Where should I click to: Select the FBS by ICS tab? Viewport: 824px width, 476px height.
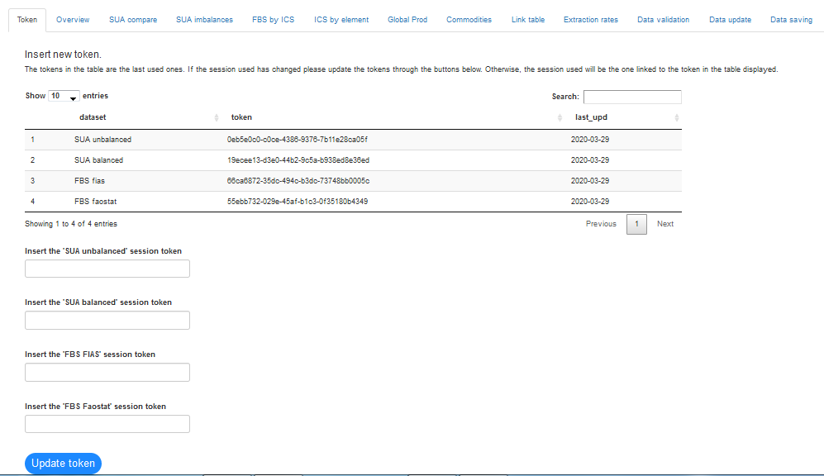pos(273,20)
